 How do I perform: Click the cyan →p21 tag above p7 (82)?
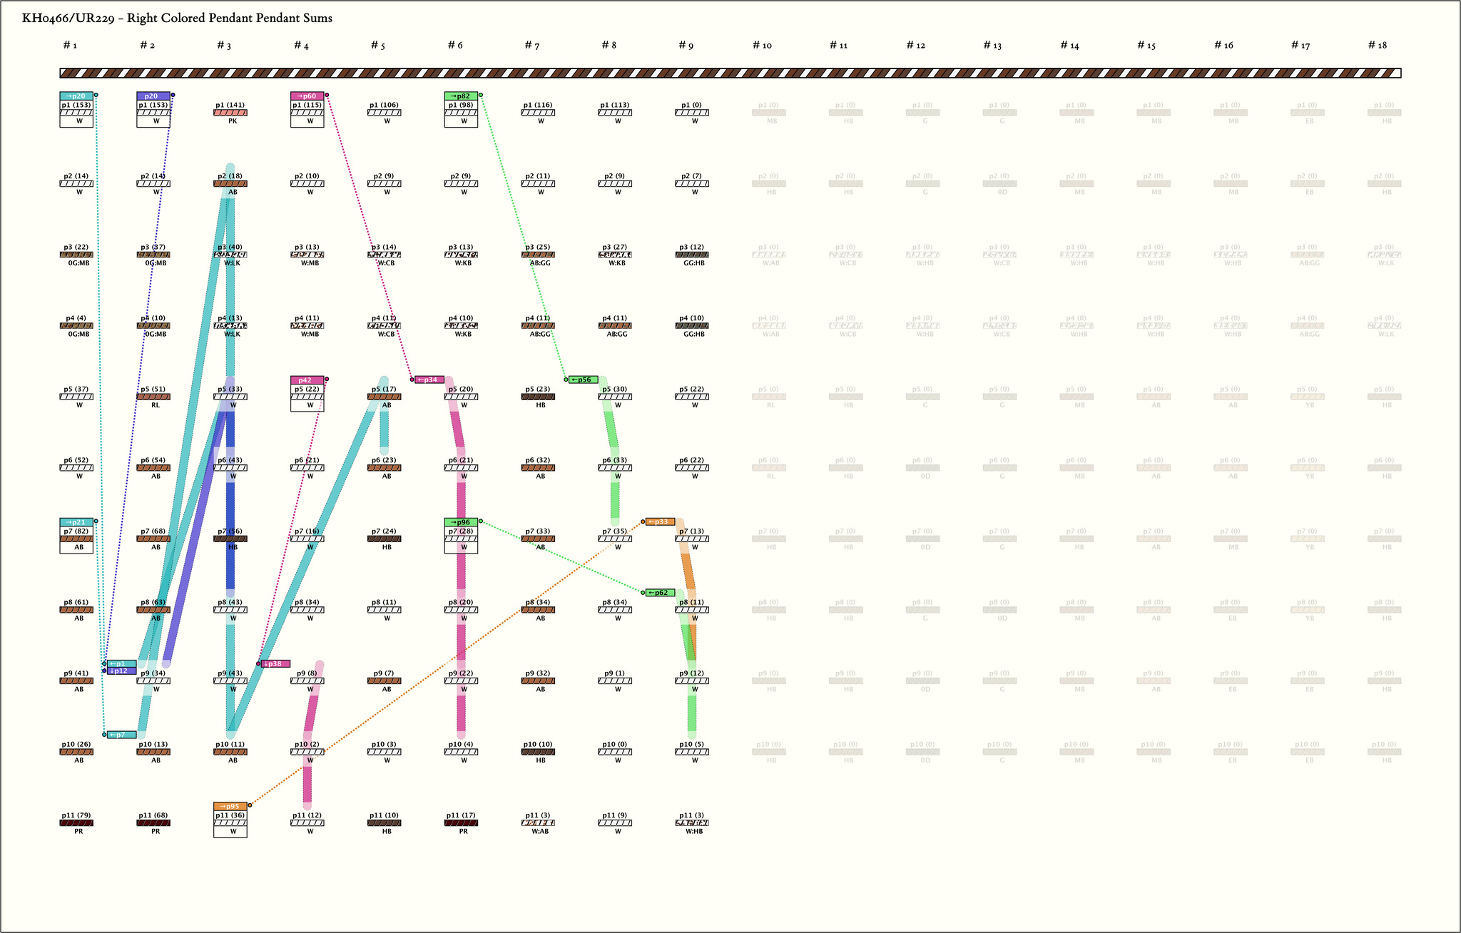76,522
